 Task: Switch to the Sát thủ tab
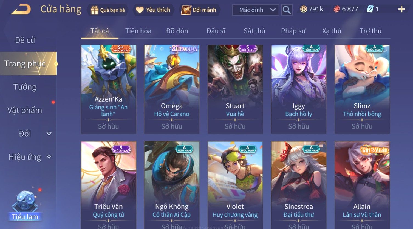click(x=254, y=31)
